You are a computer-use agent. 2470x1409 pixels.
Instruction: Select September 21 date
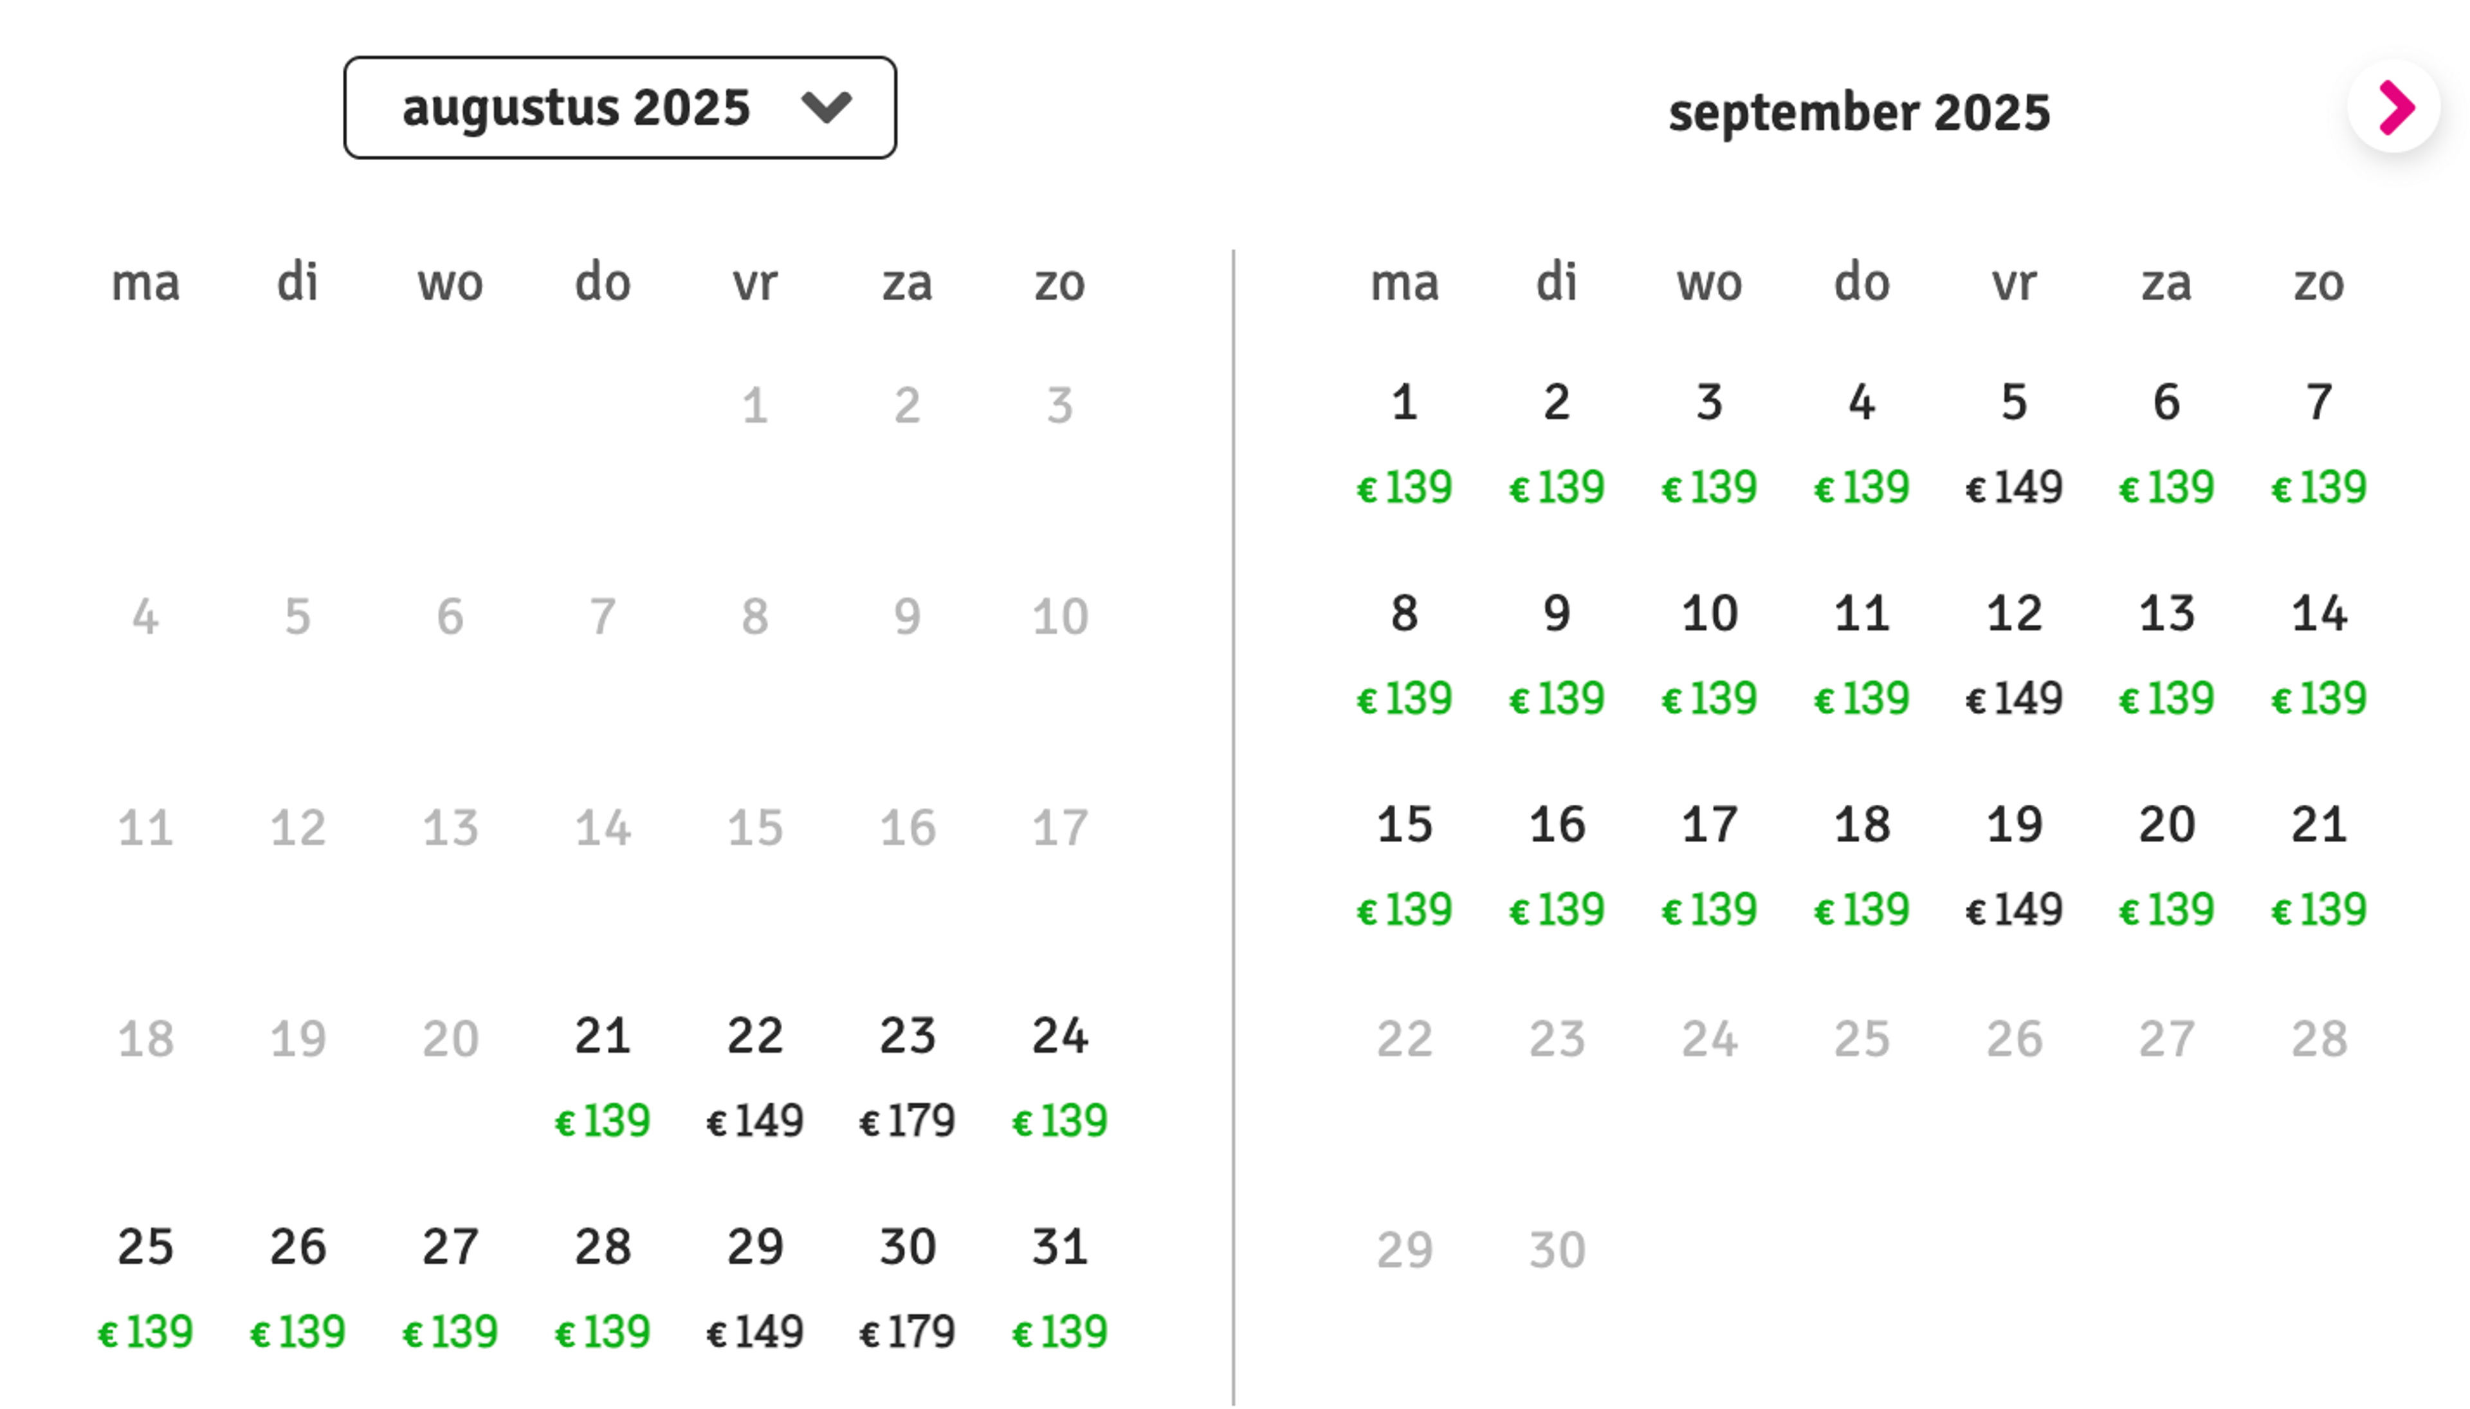[x=2318, y=864]
